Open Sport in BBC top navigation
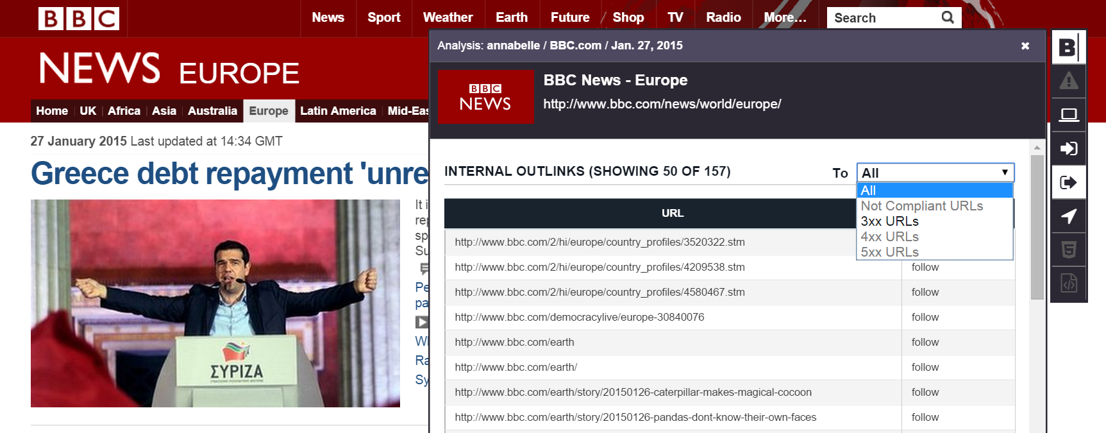1106x433 pixels. 383,17
